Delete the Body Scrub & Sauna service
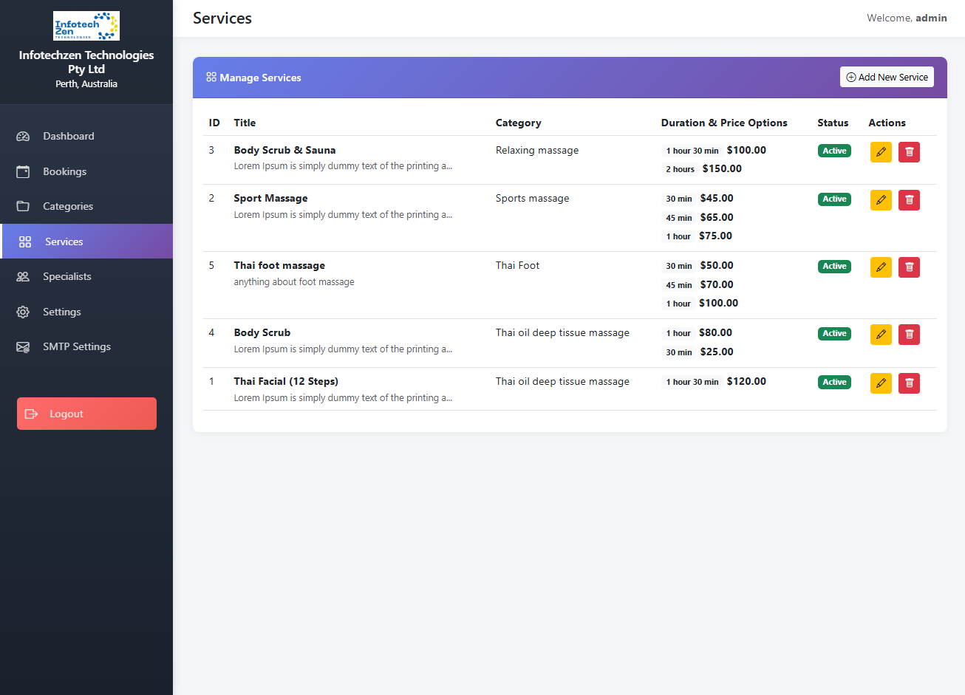This screenshot has height=695, width=965. tap(909, 152)
